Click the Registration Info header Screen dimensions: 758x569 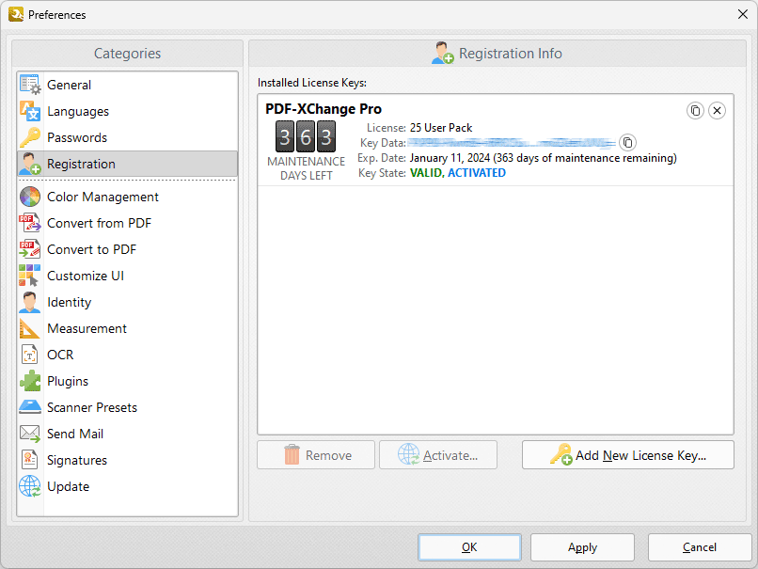tap(497, 54)
